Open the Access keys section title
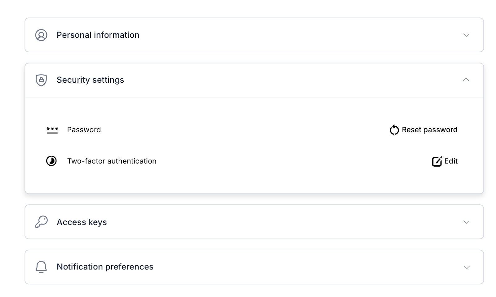Viewport: 496px width, 297px height. (82, 222)
